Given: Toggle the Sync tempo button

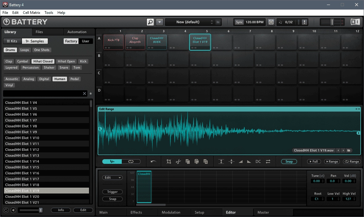Looking at the screenshot, I should (239, 22).
